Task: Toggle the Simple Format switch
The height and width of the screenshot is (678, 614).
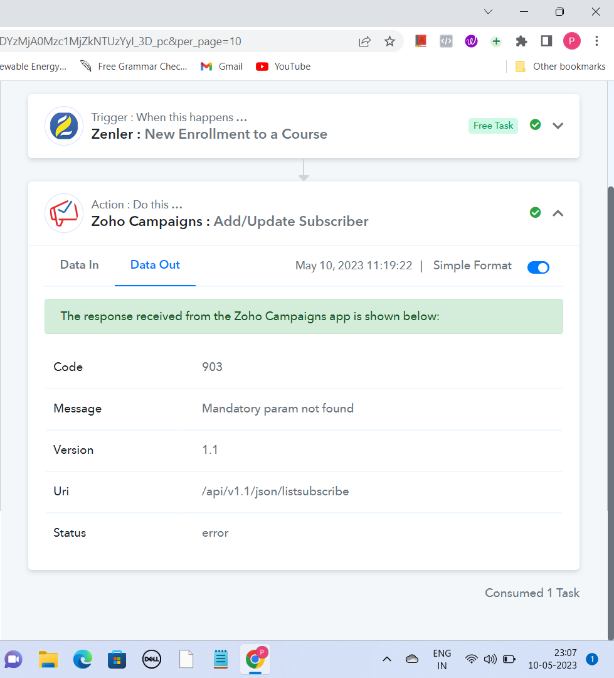Action: pos(538,267)
